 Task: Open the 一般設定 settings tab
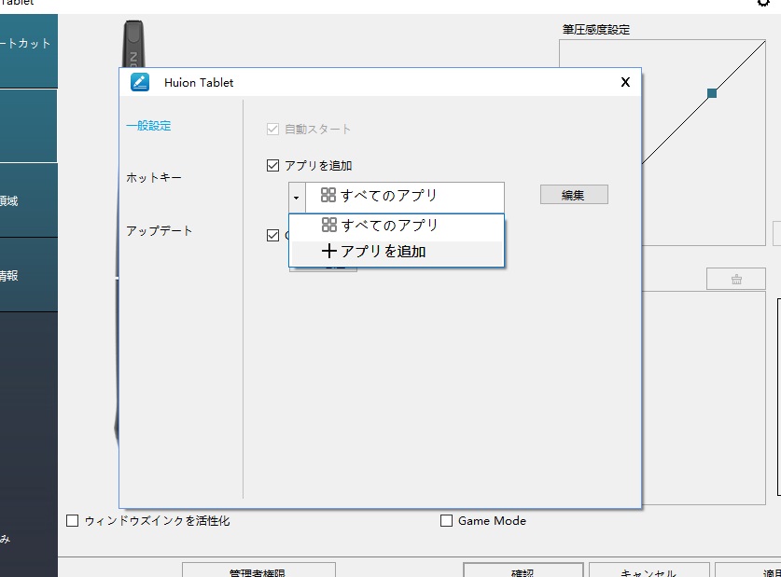pyautogui.click(x=148, y=126)
